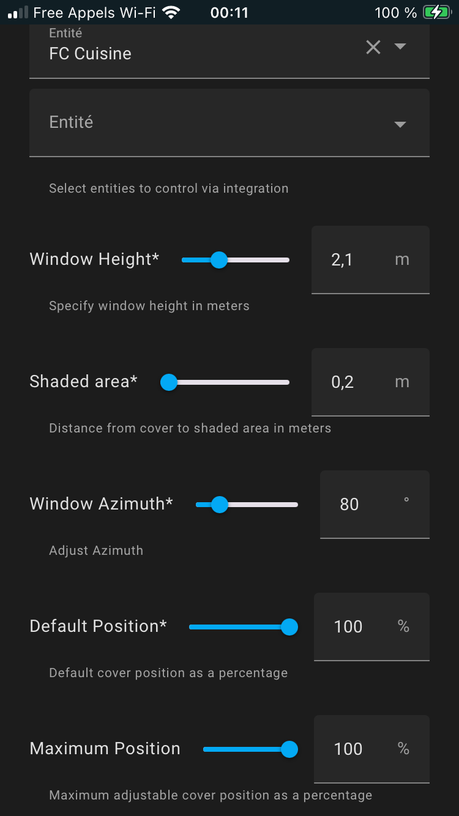Click the FC Cuisine entity text
The height and width of the screenshot is (816, 459).
pyautogui.click(x=90, y=54)
